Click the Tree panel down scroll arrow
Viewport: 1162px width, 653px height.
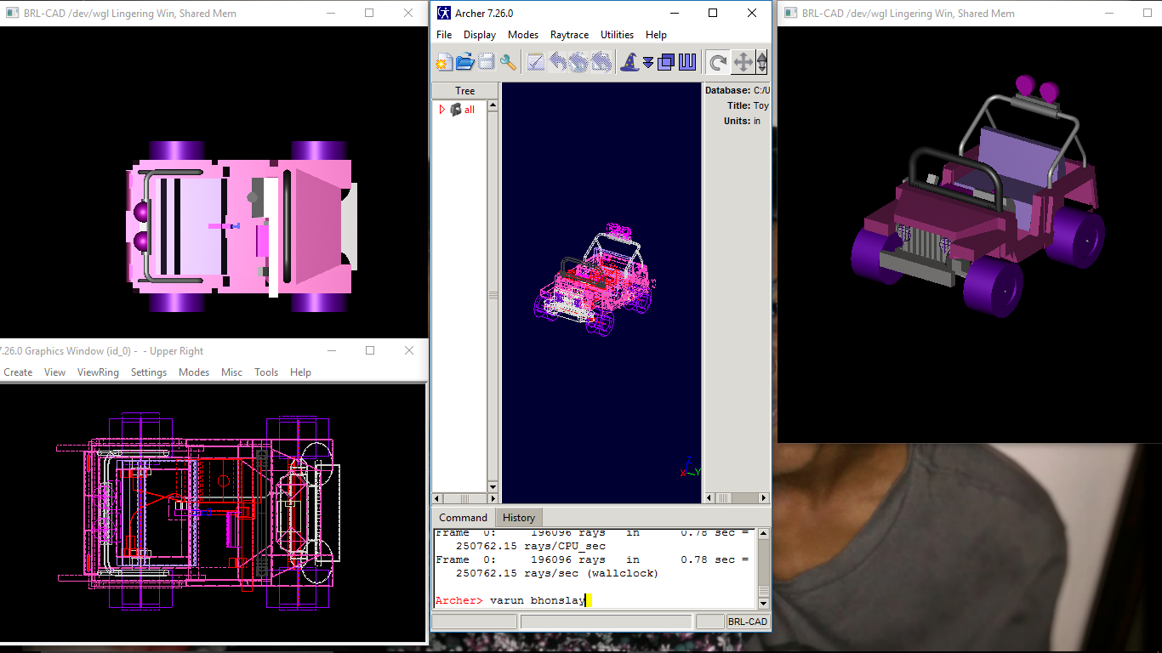493,486
